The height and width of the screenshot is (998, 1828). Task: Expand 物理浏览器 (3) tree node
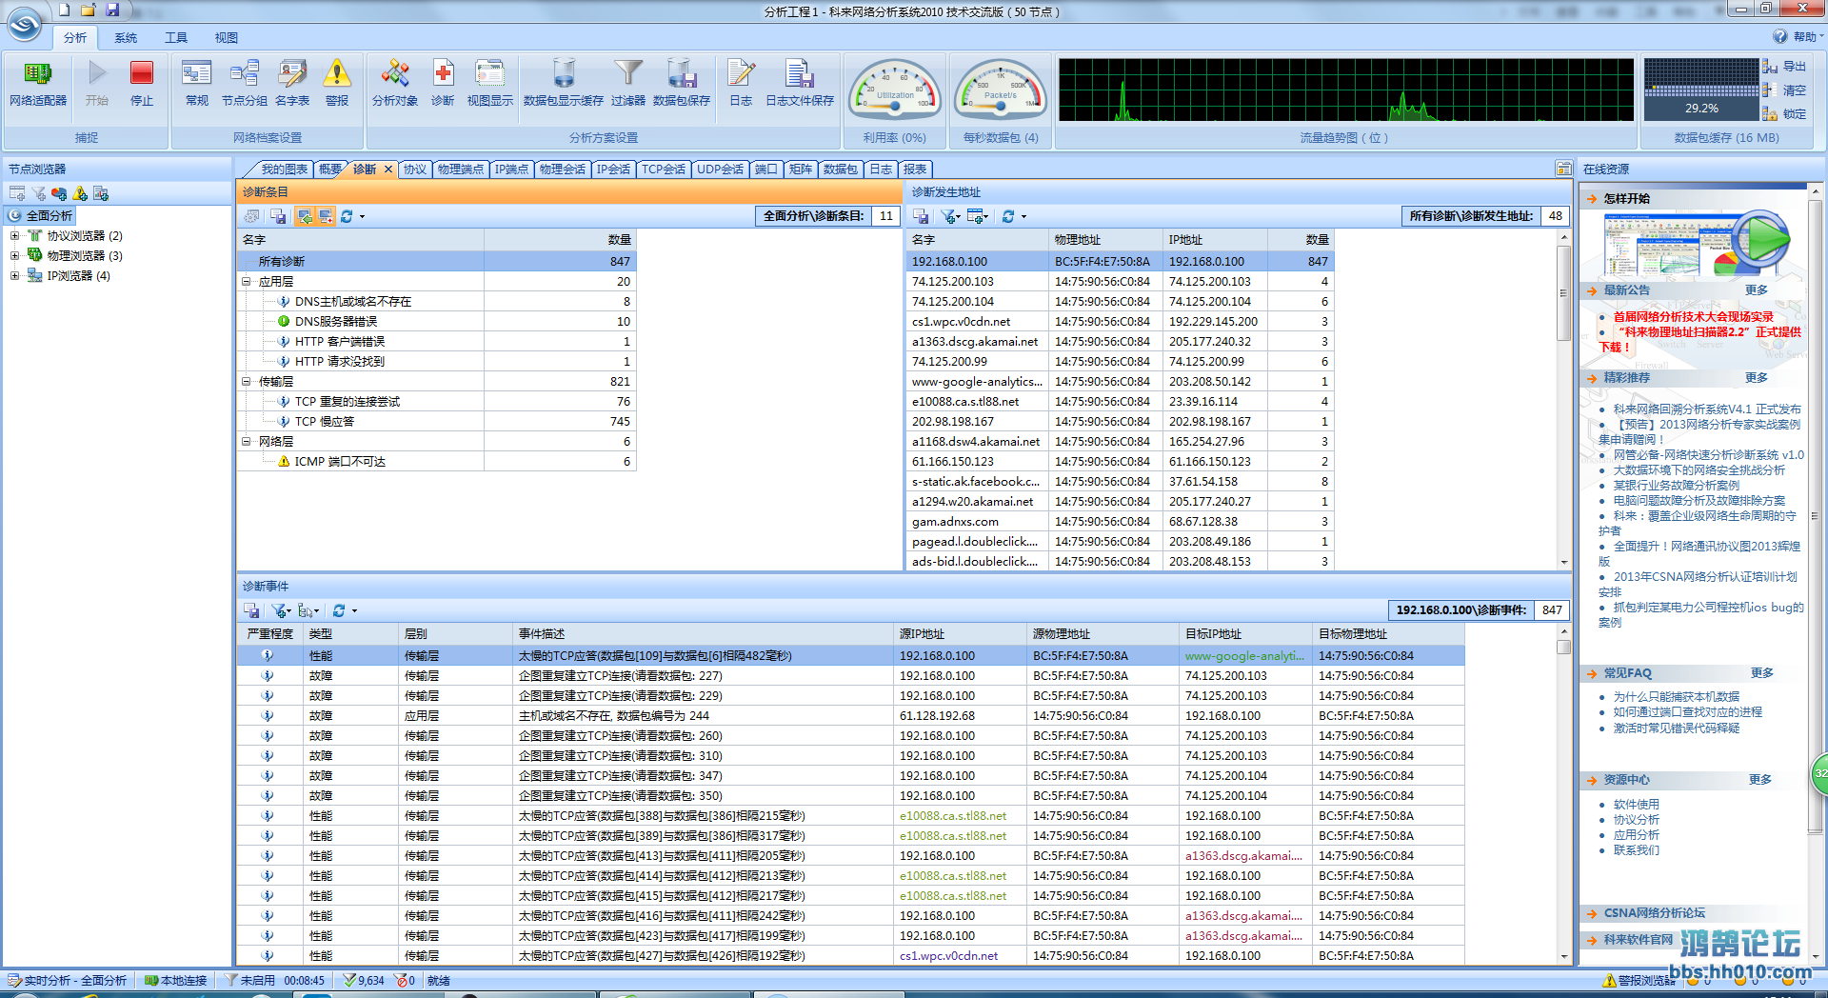pyautogui.click(x=14, y=256)
